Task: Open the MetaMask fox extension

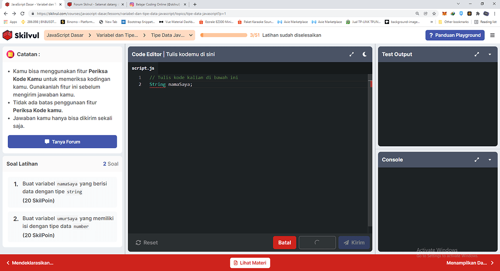Action: pyautogui.click(x=444, y=14)
